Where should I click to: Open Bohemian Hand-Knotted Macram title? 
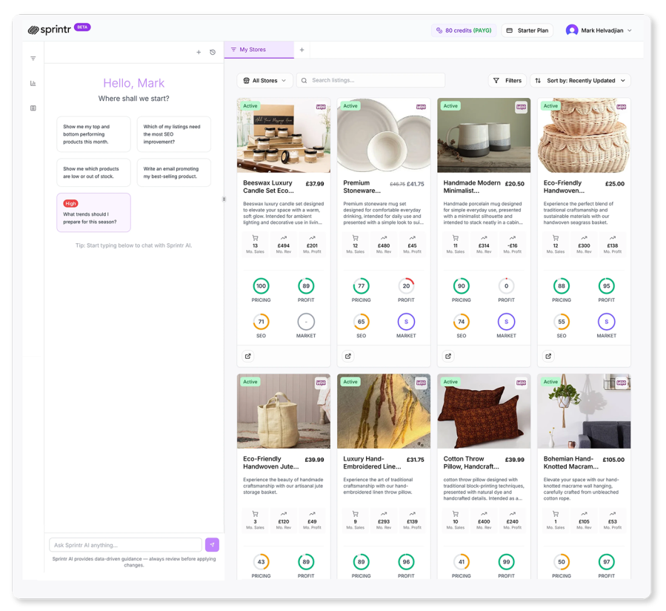pyautogui.click(x=571, y=463)
